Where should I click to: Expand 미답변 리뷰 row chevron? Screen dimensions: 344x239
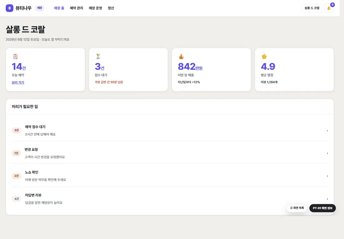327,199
